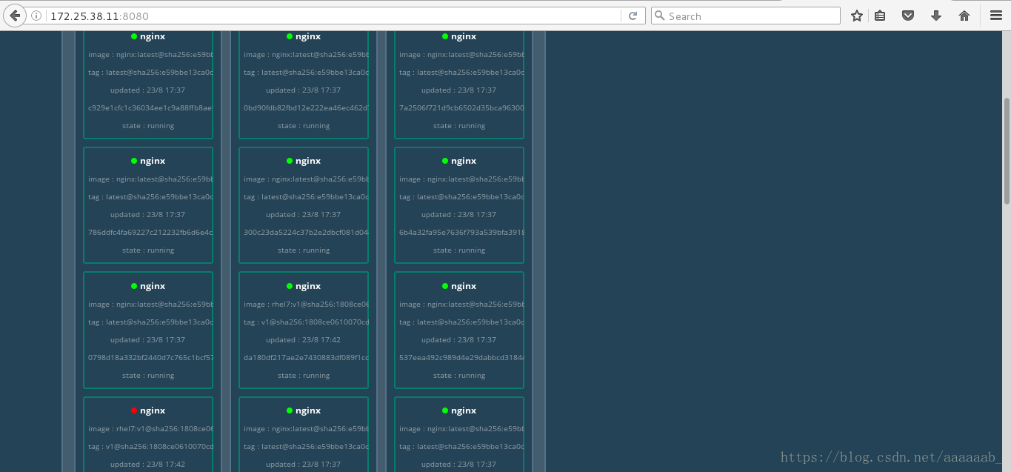Save page to Pocket icon
Screen dimensions: 1011x472
(x=908, y=16)
